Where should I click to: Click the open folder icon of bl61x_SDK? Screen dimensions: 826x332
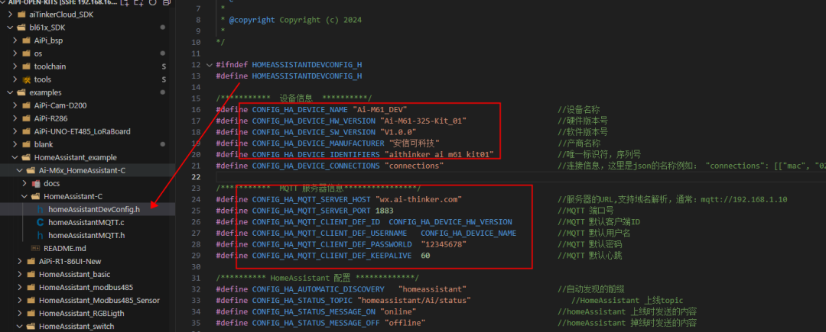[x=21, y=27]
